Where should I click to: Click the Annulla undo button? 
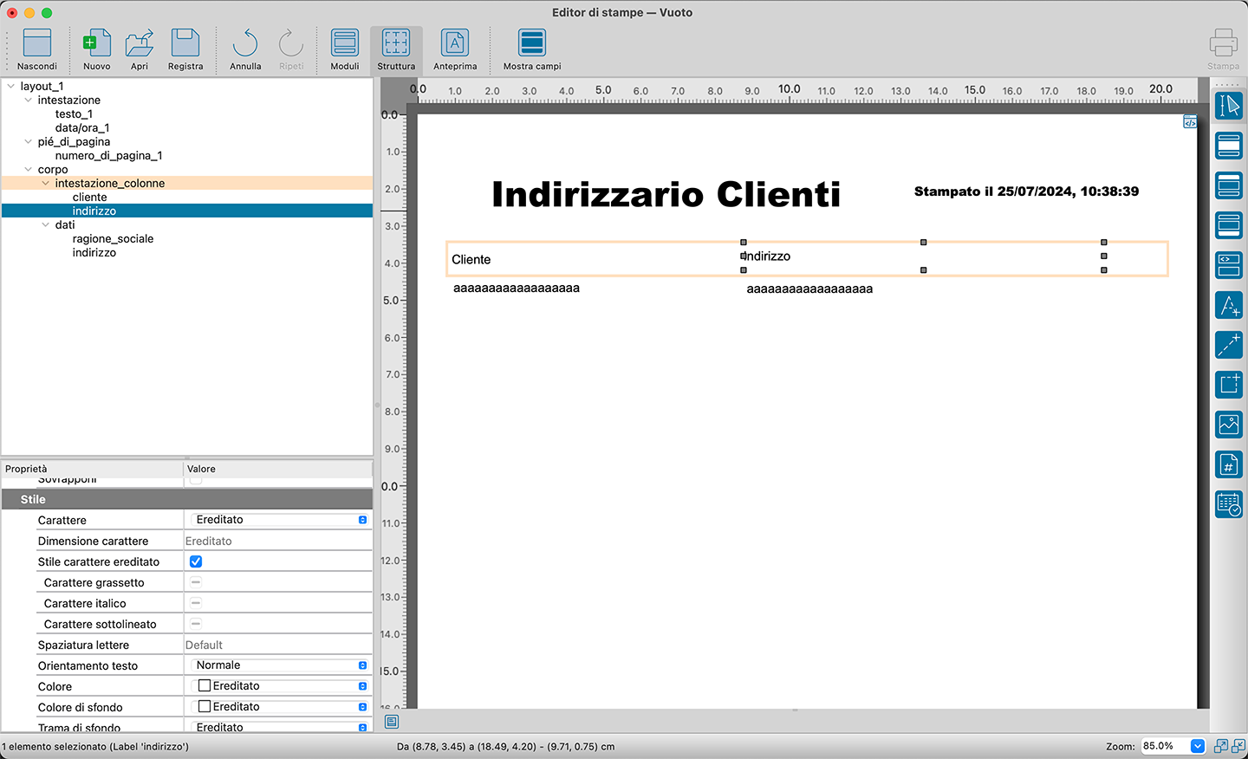coord(245,49)
